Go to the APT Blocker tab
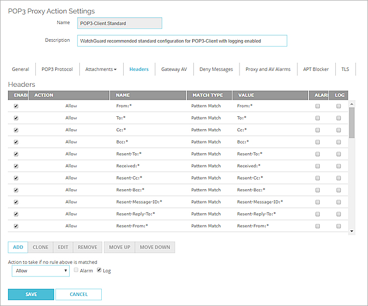The height and width of the screenshot is (306, 368). 316,69
